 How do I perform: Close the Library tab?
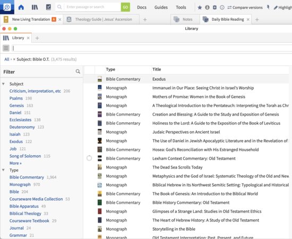(x=28, y=38)
